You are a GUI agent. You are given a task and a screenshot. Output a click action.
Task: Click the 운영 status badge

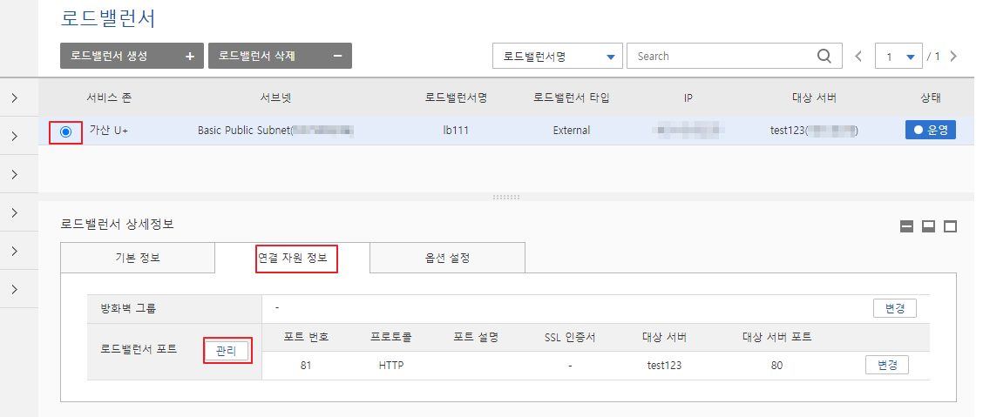pos(931,131)
